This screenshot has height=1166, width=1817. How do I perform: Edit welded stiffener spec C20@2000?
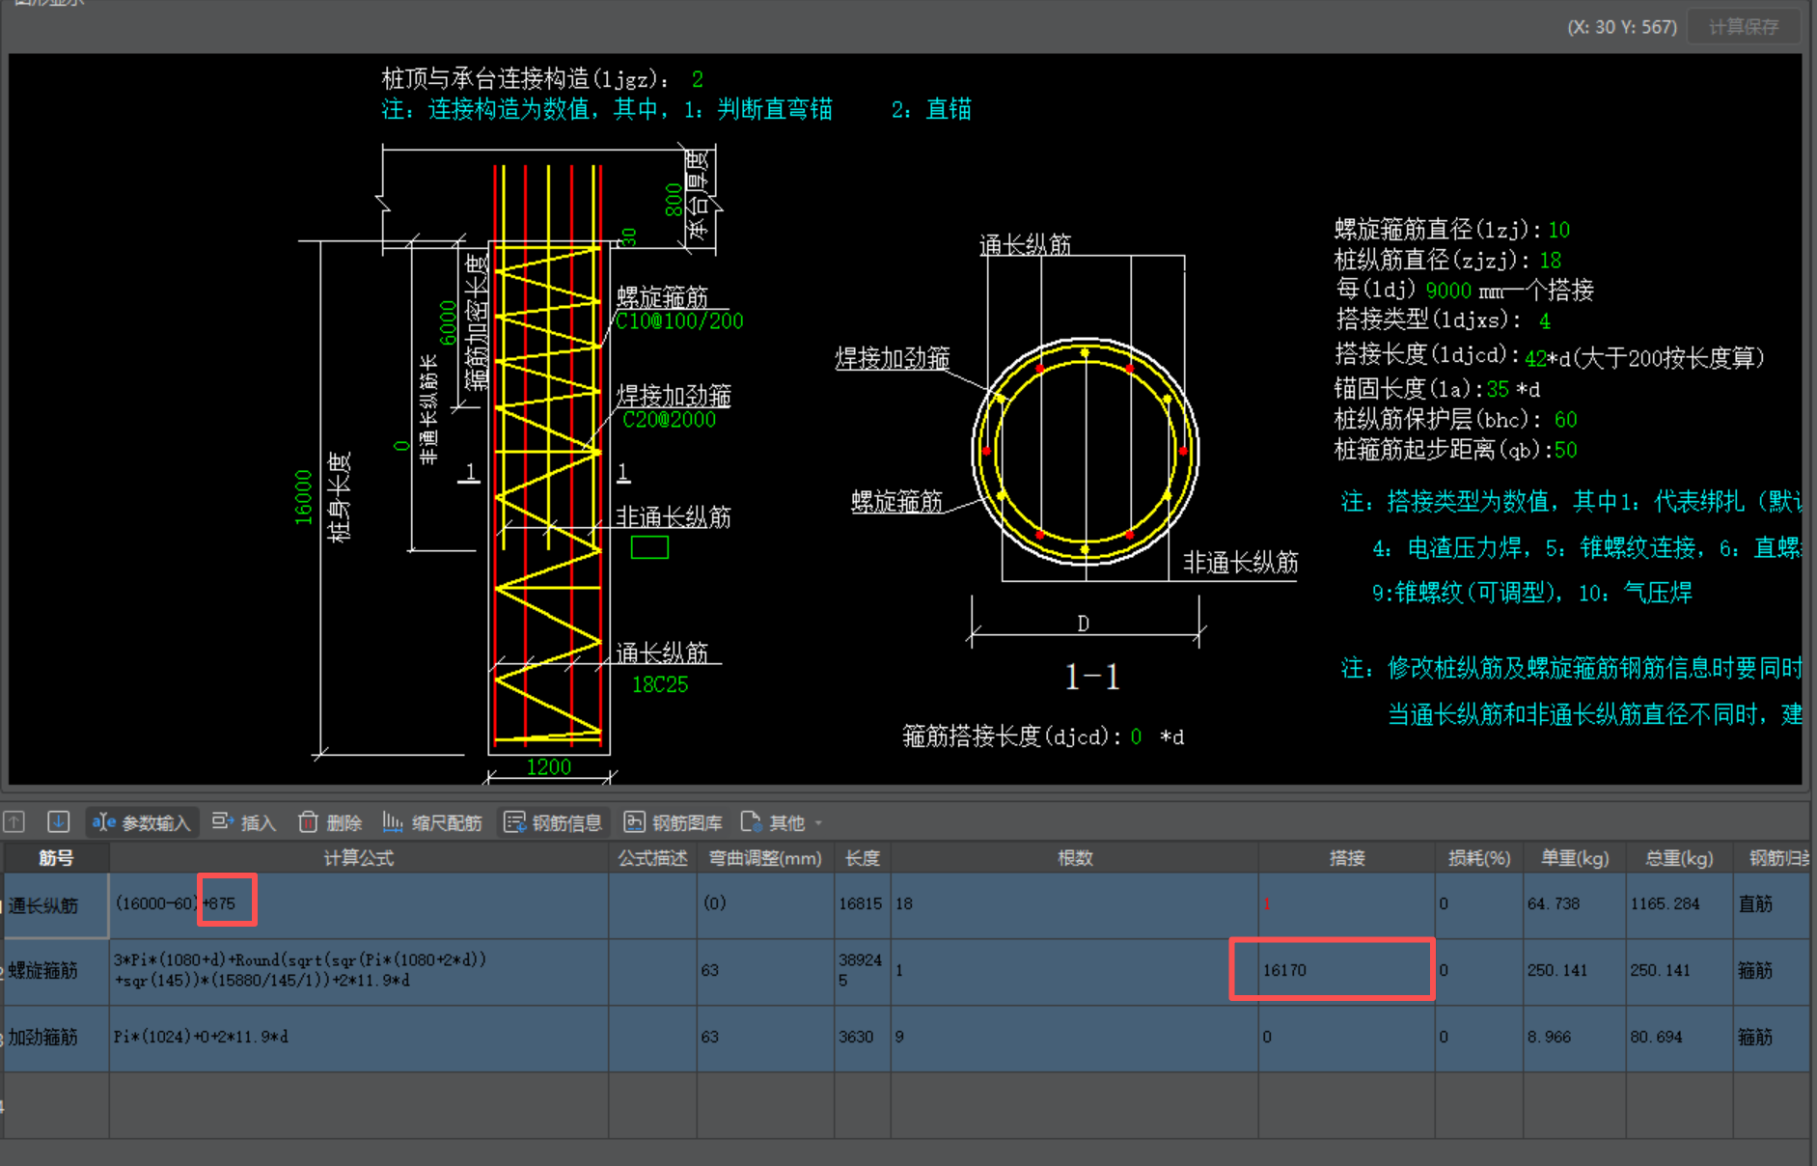click(669, 420)
